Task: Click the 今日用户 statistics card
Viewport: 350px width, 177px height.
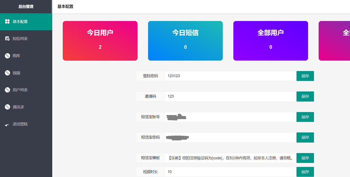Action: pos(100,41)
